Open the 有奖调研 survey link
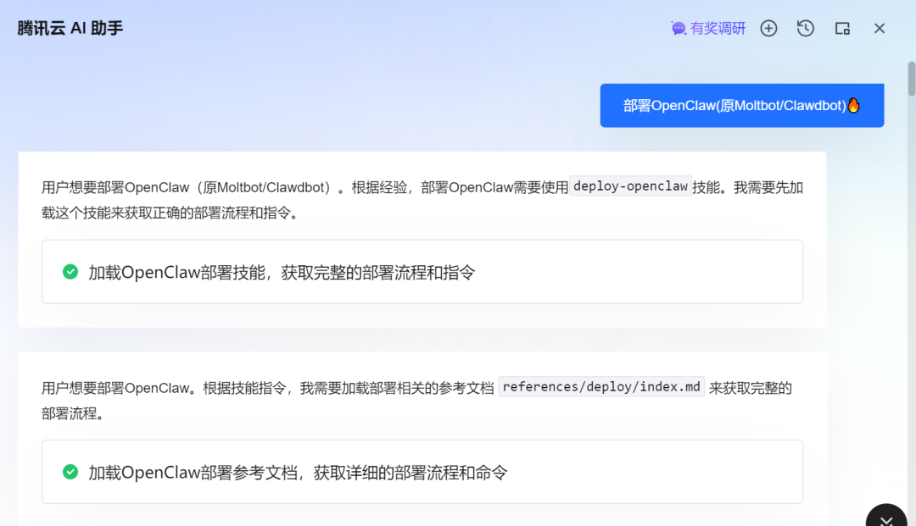Viewport: 916px width, 526px height. 708,29
